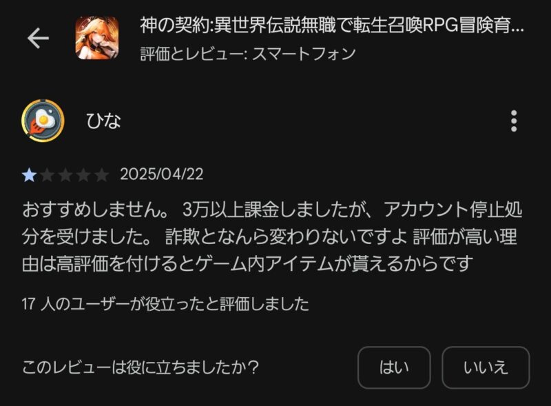View reviewer ひな's fried egg avatar
551x406 pixels.
pos(43,121)
